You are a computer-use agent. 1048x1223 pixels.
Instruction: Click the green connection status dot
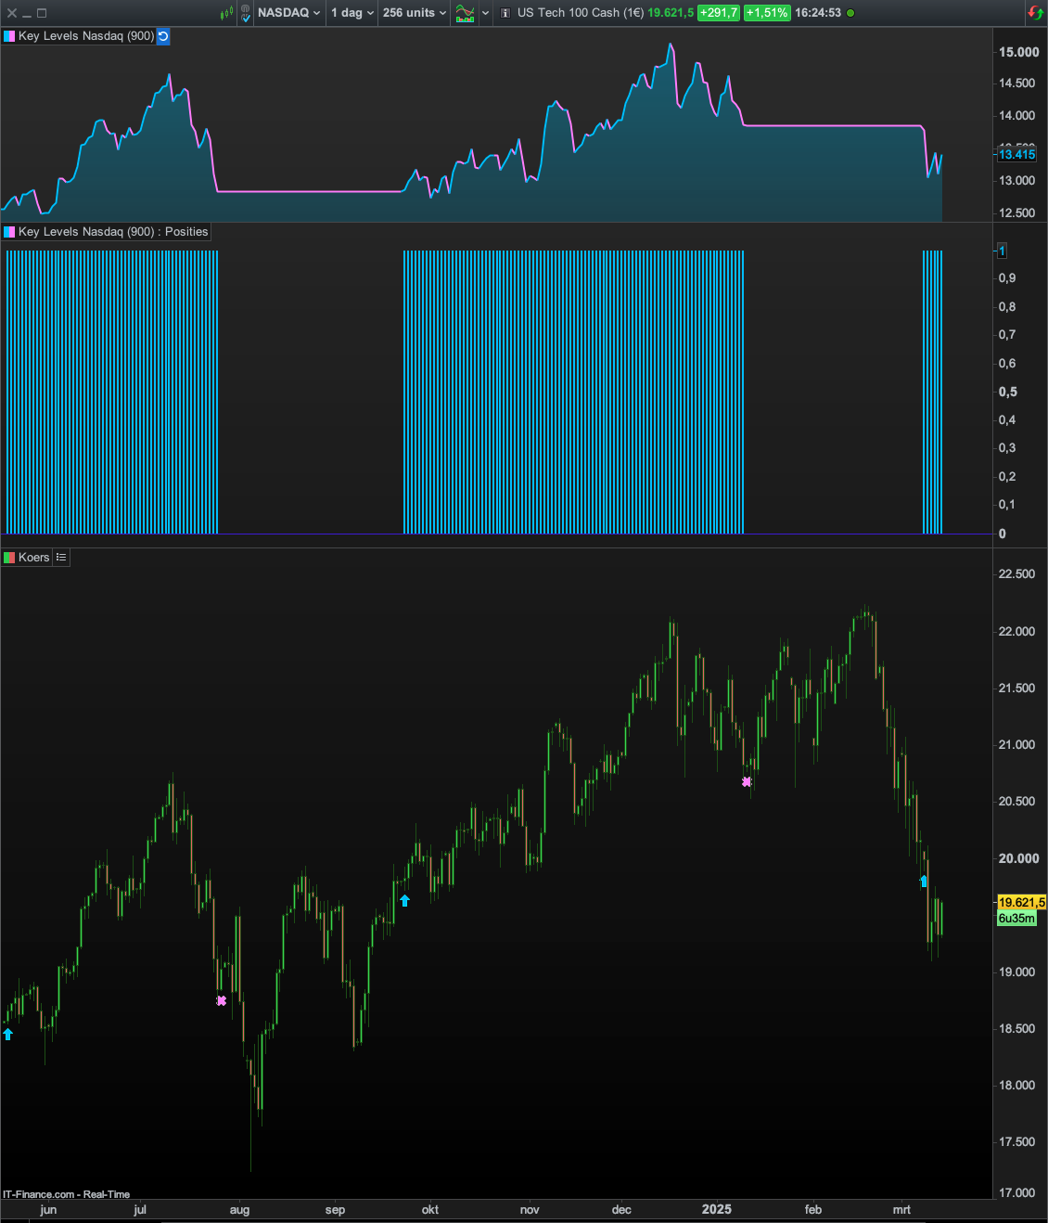(x=850, y=13)
